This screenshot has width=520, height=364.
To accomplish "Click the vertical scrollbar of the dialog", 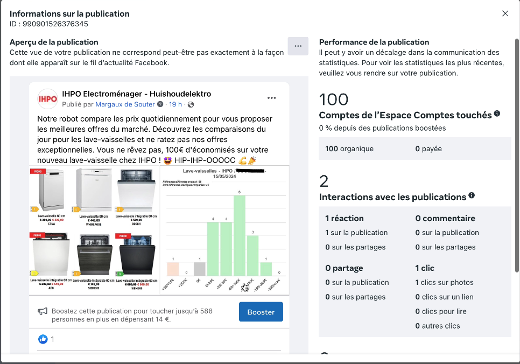I will click(x=517, y=156).
